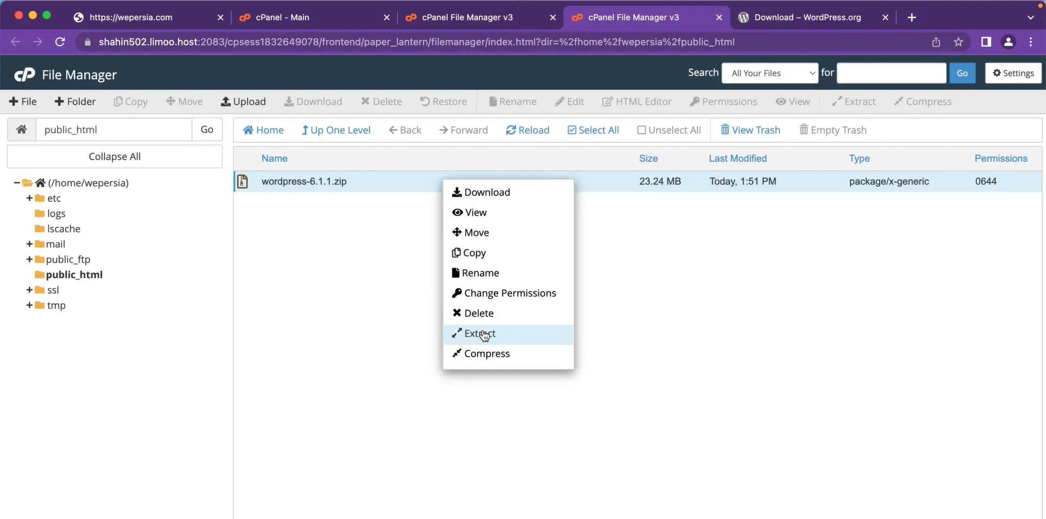Click the browser reload button
This screenshot has height=519, width=1046.
click(60, 42)
